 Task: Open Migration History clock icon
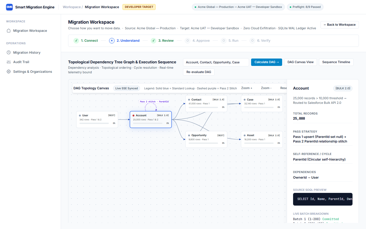pos(9,52)
